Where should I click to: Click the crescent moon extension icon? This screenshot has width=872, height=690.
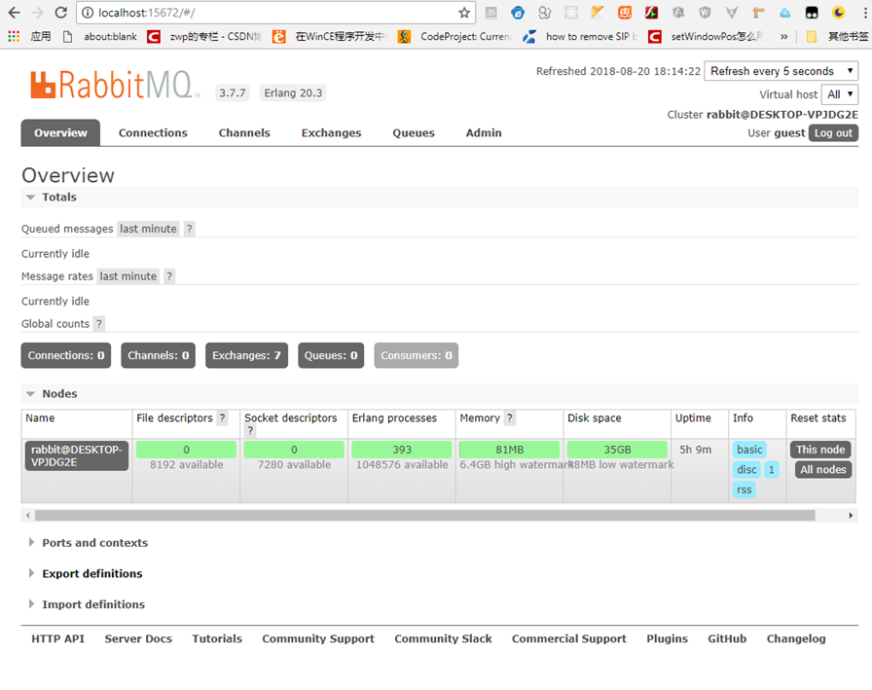[839, 13]
